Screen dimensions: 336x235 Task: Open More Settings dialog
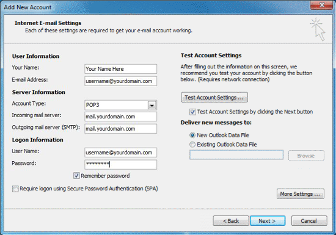300,194
